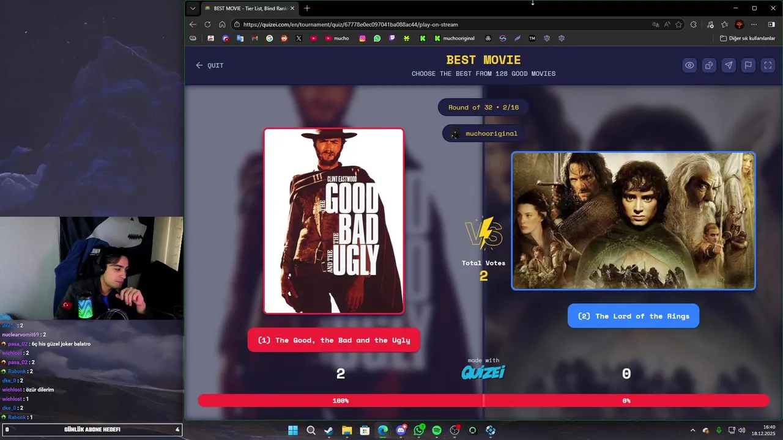This screenshot has width=783, height=440.
Task: Click the paper plane send icon
Action: pyautogui.click(x=729, y=65)
